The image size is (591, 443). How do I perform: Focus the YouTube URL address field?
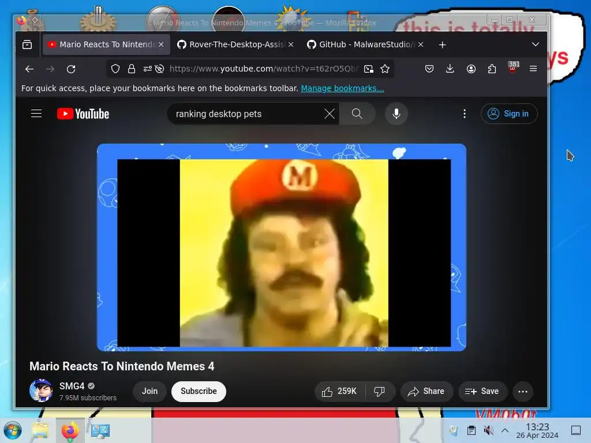pos(263,69)
